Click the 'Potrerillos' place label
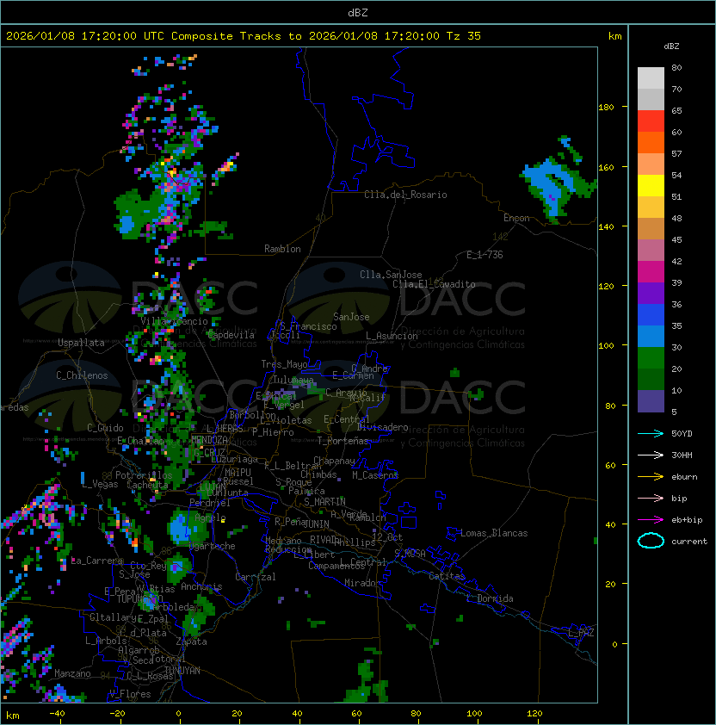Screen dimensions: 716x725 pyautogui.click(x=144, y=474)
